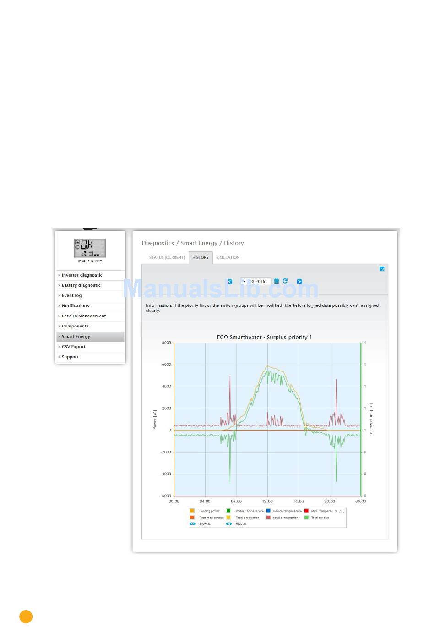Click the 8000 power axis label

tap(167, 343)
